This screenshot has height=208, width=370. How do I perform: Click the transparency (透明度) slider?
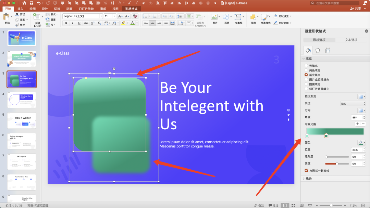coord(337,157)
